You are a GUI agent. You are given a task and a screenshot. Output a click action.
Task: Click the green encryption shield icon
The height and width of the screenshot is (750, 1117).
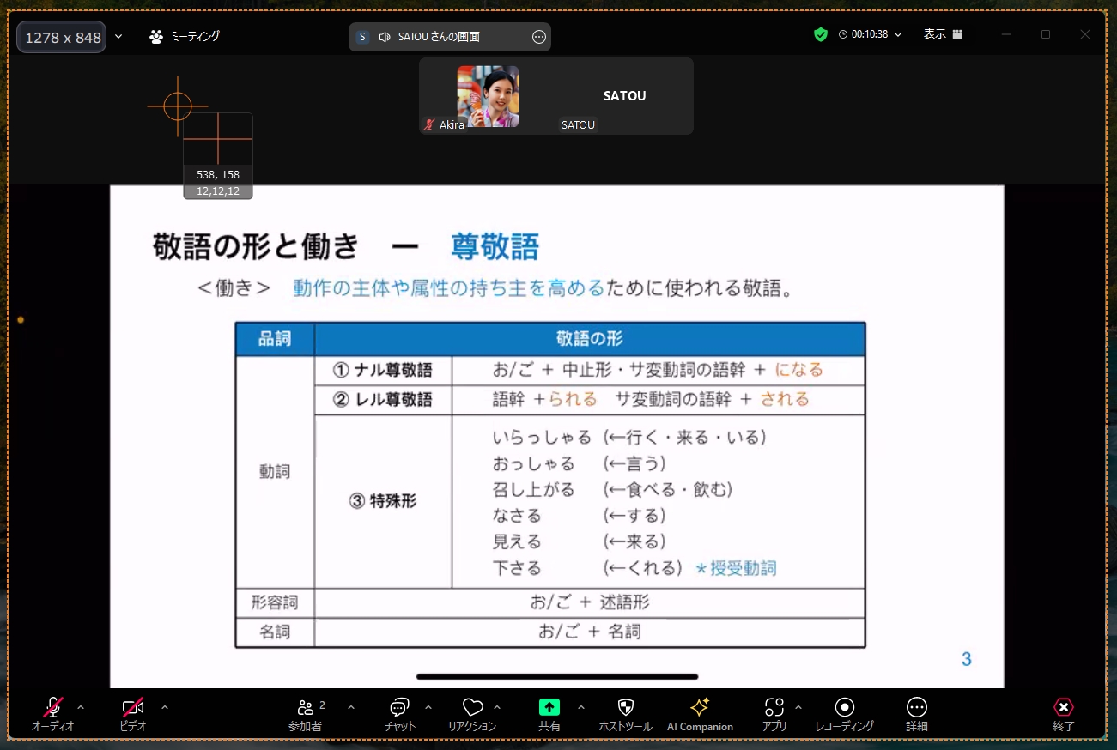[821, 34]
